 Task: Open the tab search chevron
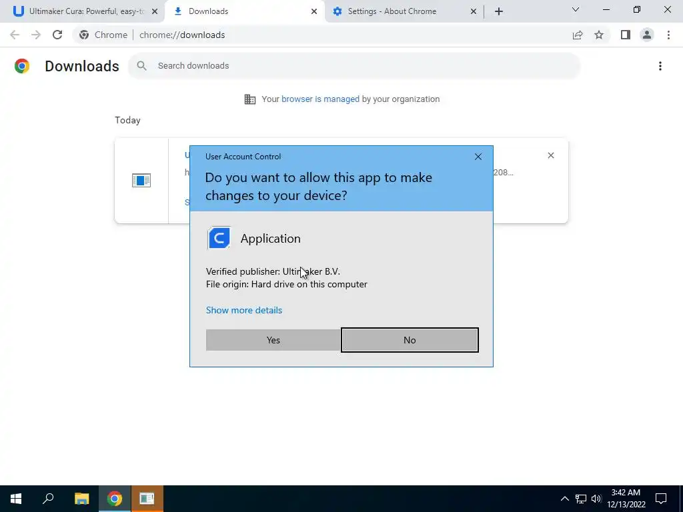[576, 9]
